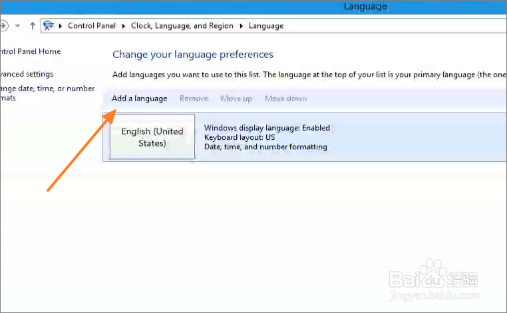This screenshot has width=507, height=313.
Task: Expand chevron after Control Panel breadcrumb
Action: [124, 26]
